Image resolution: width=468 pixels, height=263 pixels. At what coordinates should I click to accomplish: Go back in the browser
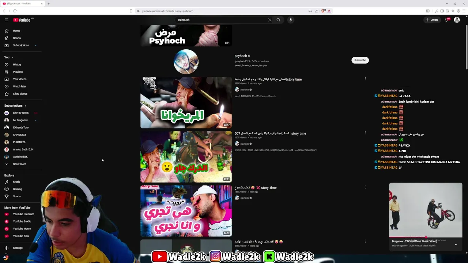click(4, 11)
